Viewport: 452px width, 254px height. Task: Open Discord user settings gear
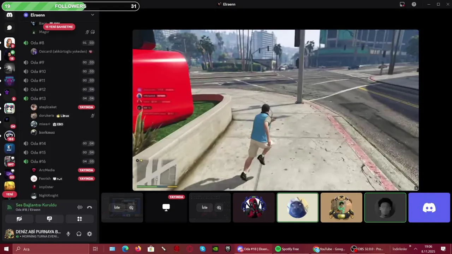pos(89,234)
